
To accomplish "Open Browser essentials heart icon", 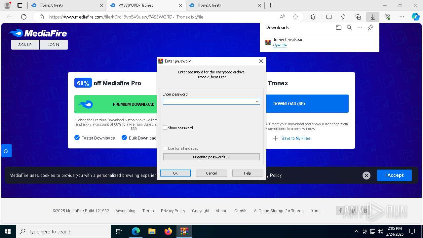I will pos(387,17).
